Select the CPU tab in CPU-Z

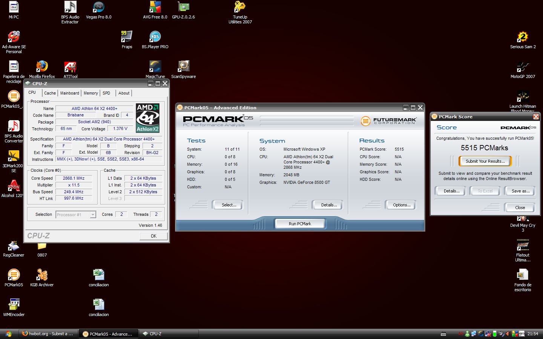point(32,92)
